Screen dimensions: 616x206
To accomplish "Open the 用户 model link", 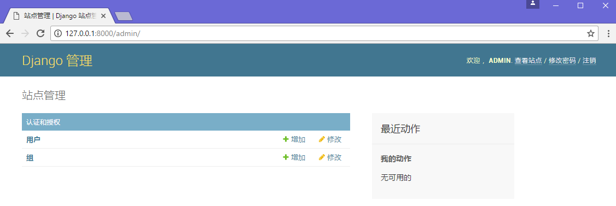I will [33, 140].
